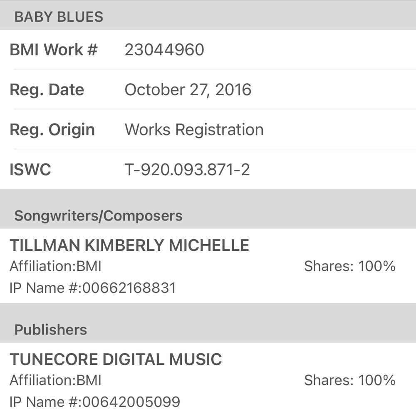416x416 pixels.
Task: Select the Works Registration value
Action: [x=194, y=130]
